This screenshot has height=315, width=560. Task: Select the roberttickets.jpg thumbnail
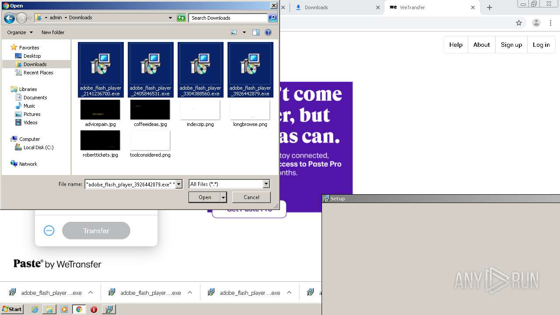tap(100, 140)
